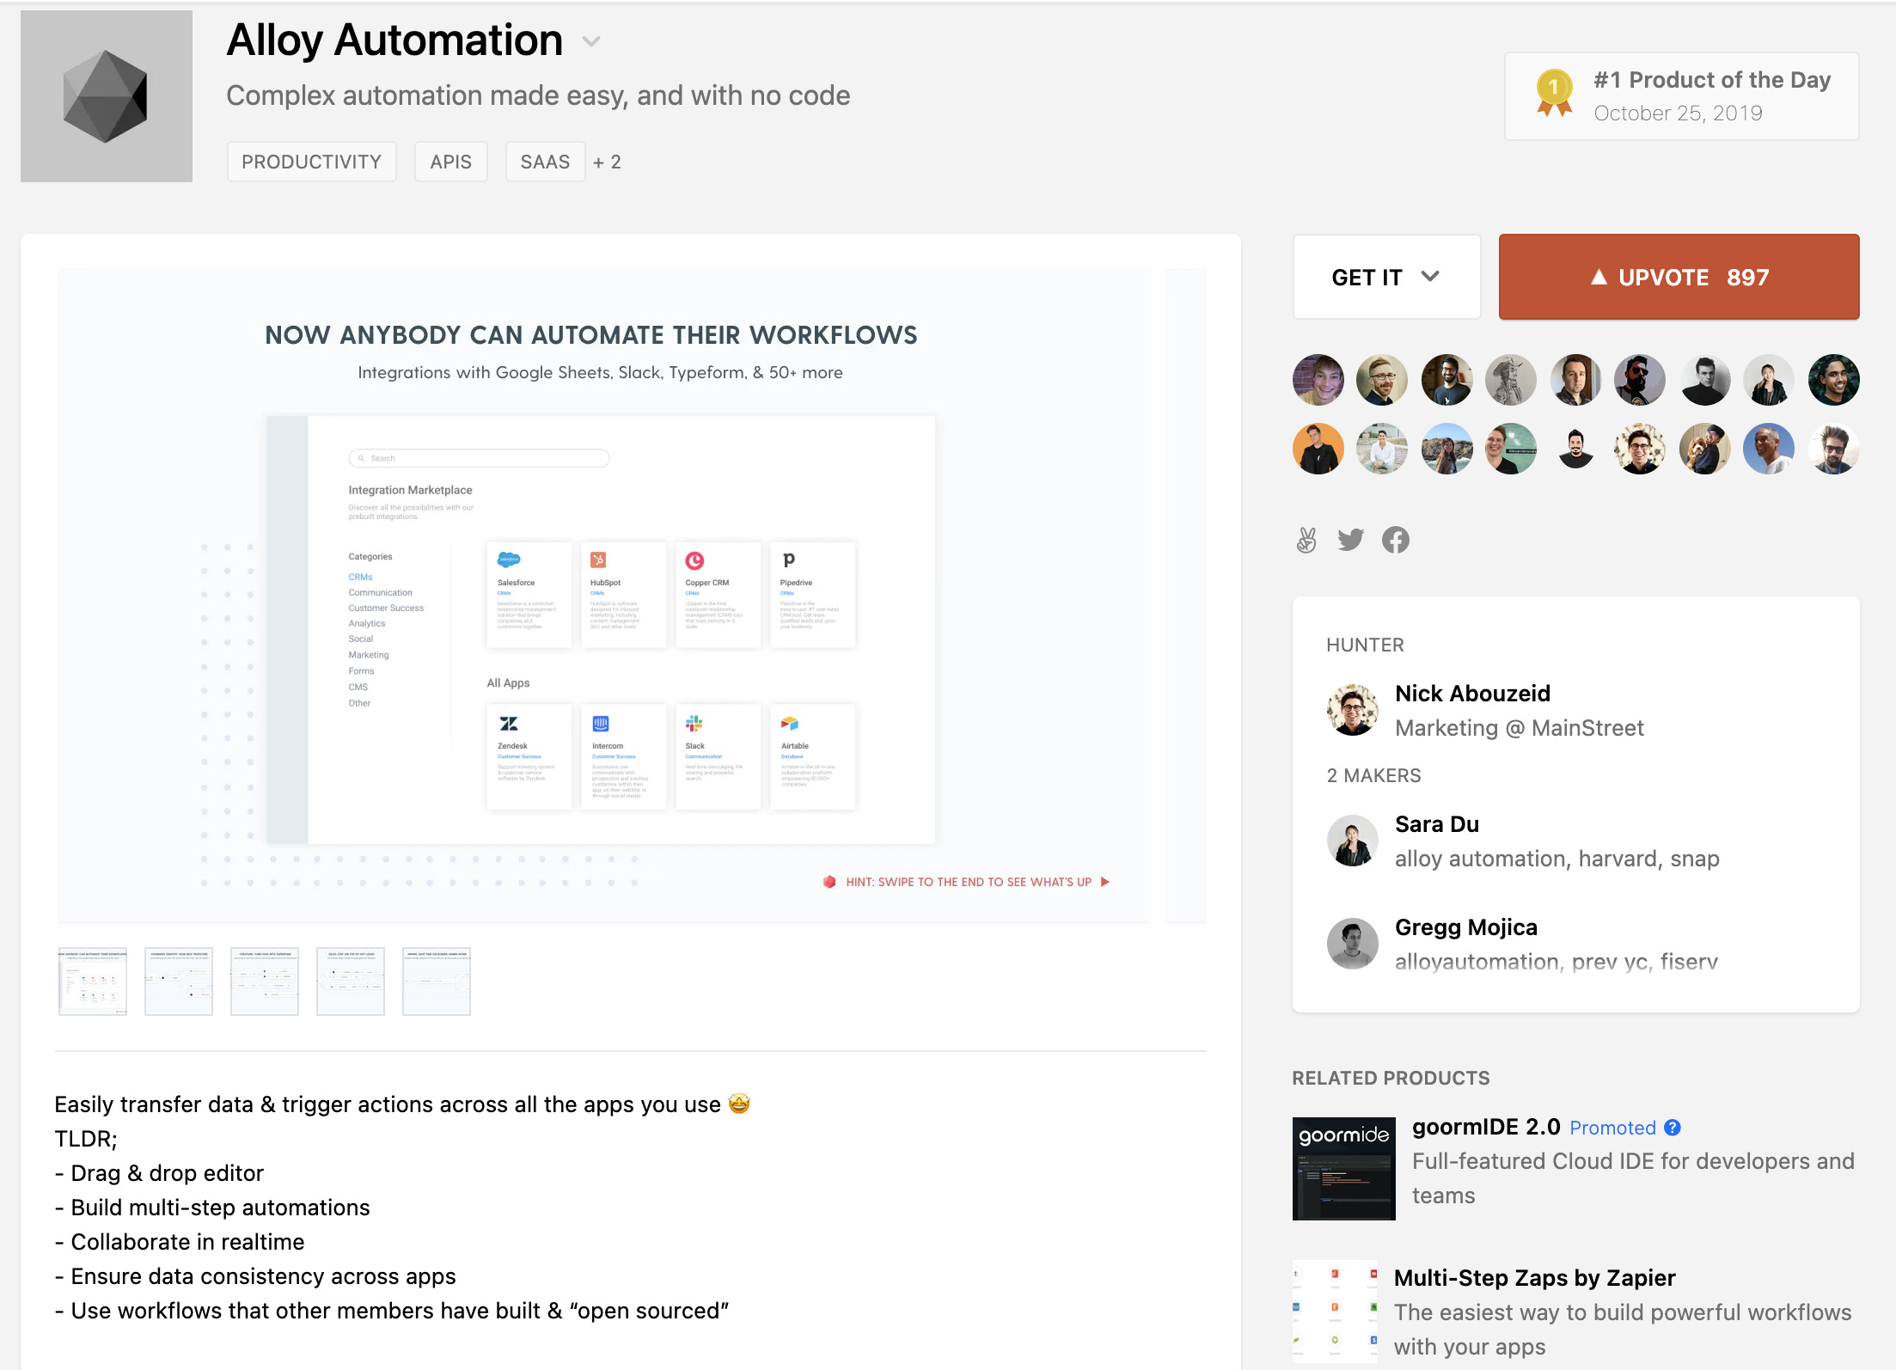Click the second upvoter avatar with glasses
Image resolution: width=1896 pixels, height=1370 pixels.
(1382, 380)
